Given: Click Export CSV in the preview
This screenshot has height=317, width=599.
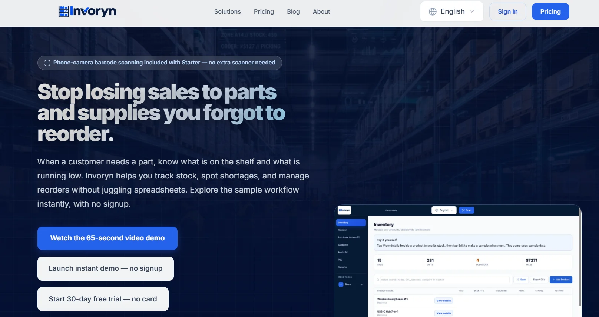Looking at the screenshot, I should [539, 280].
